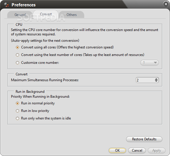Click the 'CPU' group heading

19,25
